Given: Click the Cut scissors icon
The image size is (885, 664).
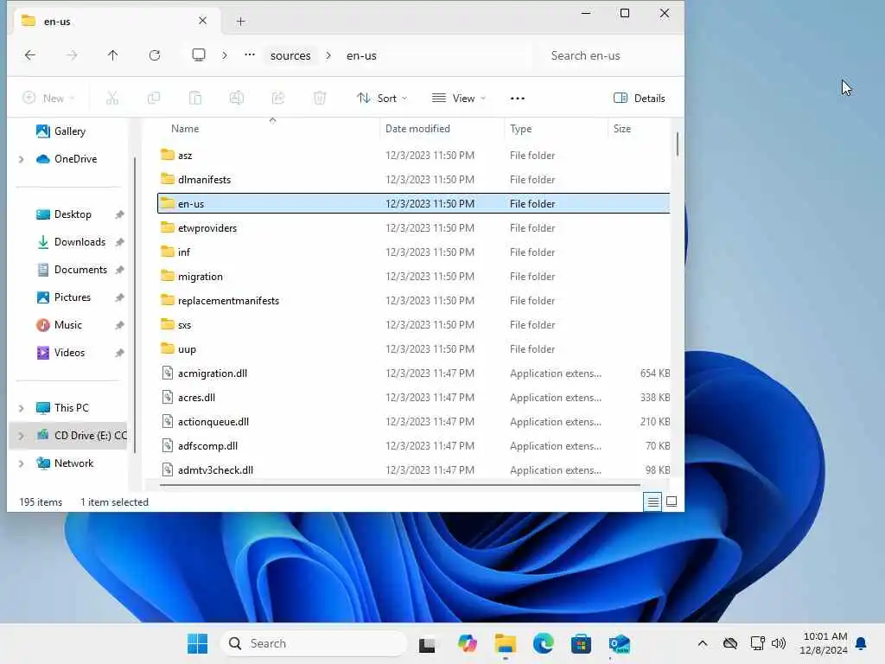Looking at the screenshot, I should pos(111,99).
